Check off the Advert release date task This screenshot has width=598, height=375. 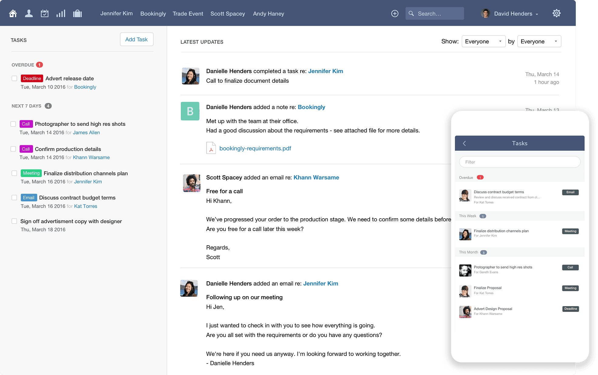click(14, 79)
